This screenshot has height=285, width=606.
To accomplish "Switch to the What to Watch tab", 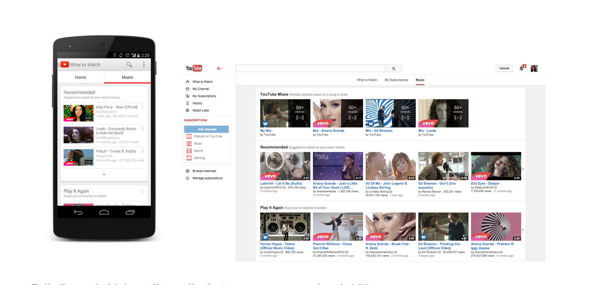I will (367, 80).
